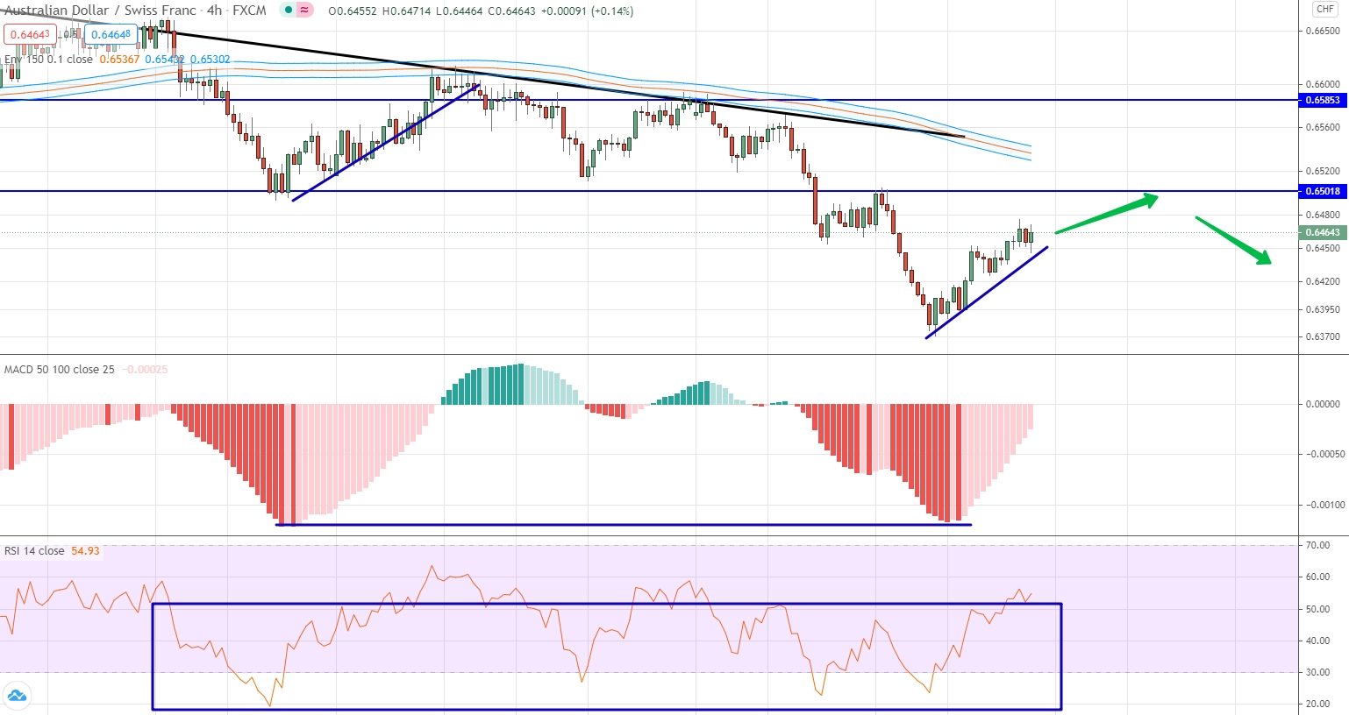Click the green current price label 0.64643
This screenshot has height=715, width=1349.
point(1323,232)
